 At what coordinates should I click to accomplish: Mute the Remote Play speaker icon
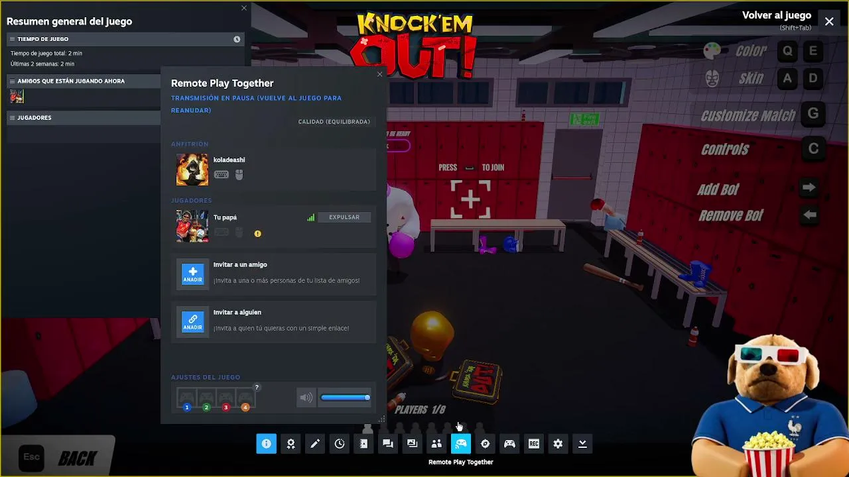[306, 397]
